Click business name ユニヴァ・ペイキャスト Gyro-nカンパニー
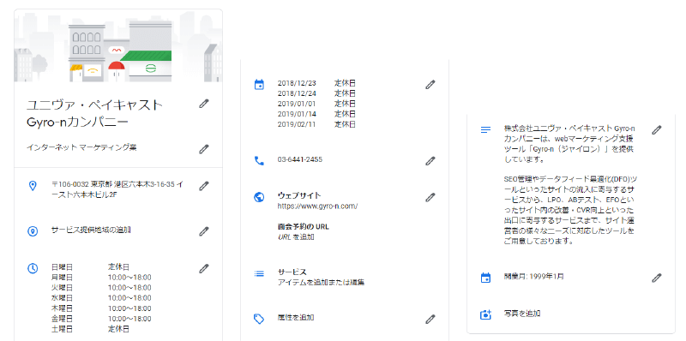The height and width of the screenshot is (341, 686). pos(94,113)
